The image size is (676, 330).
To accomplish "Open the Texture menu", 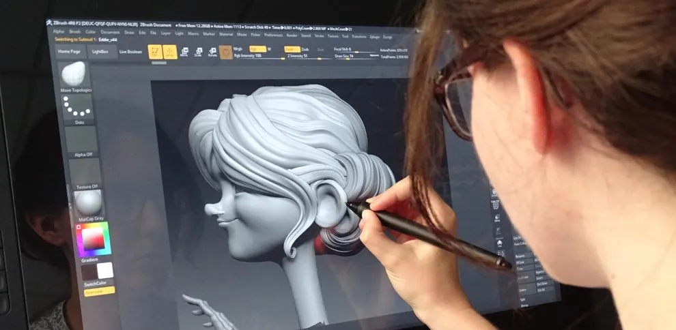I will pos(333,36).
